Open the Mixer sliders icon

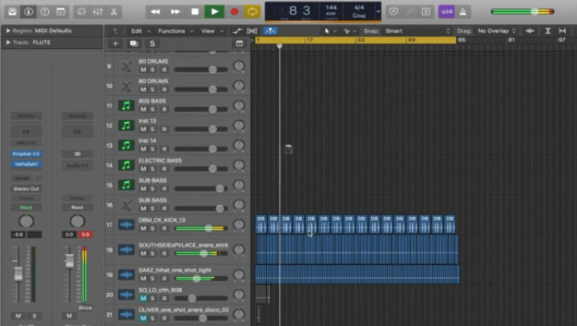(x=98, y=12)
